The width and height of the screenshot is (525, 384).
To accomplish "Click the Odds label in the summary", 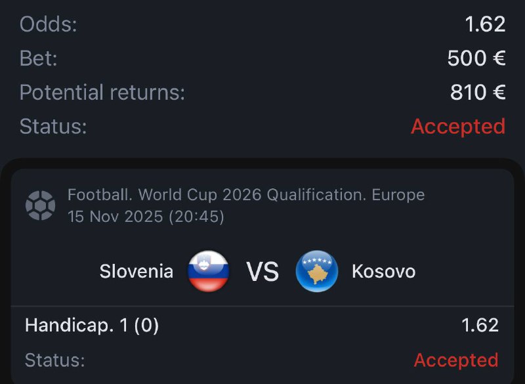I will [x=49, y=24].
